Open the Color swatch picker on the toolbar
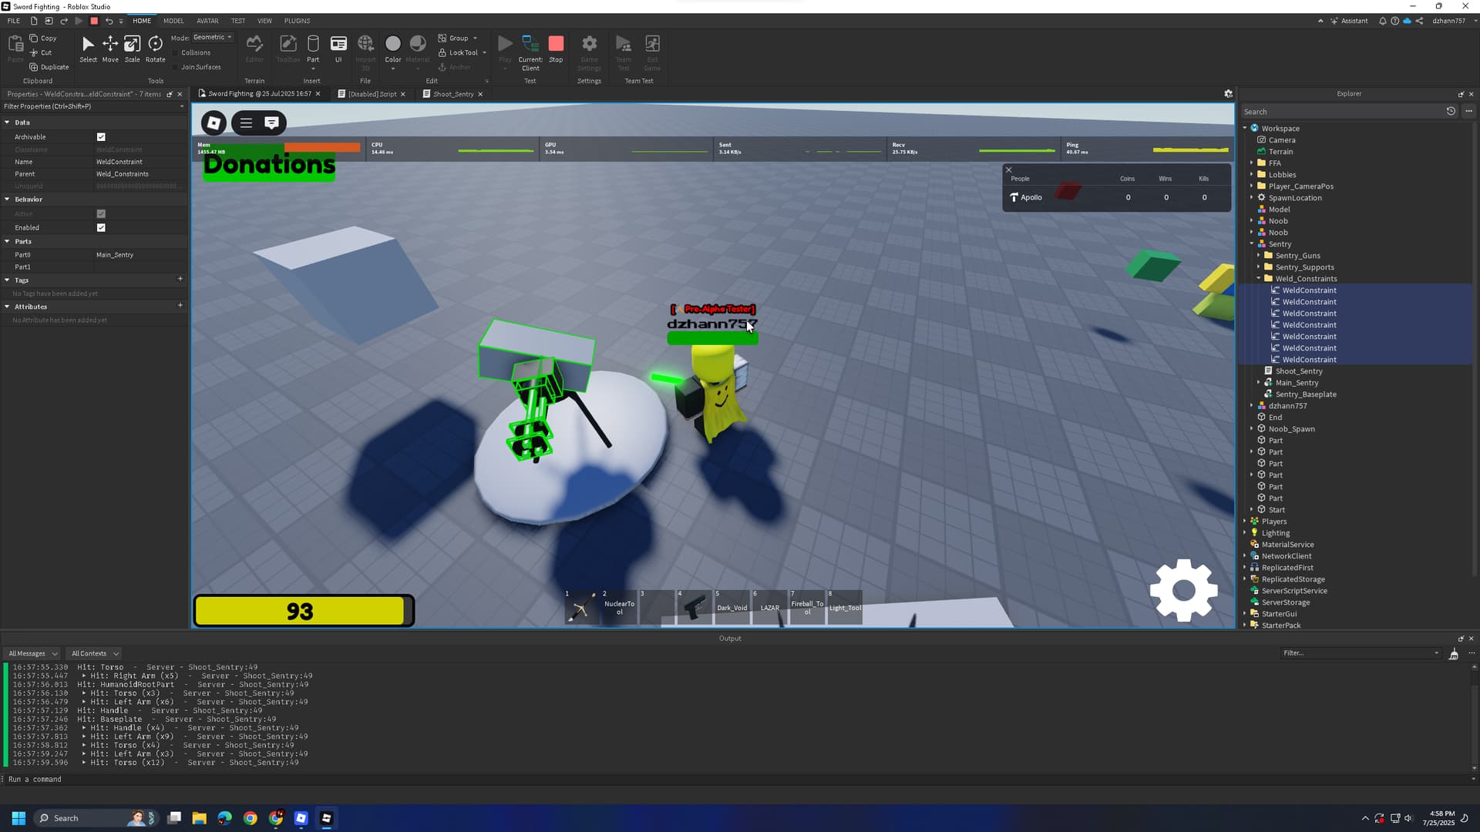Screen dimensions: 1480x832 (392, 44)
